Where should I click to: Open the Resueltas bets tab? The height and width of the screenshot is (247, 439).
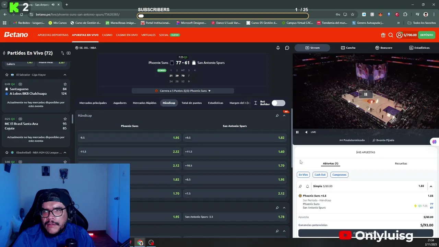401,164
